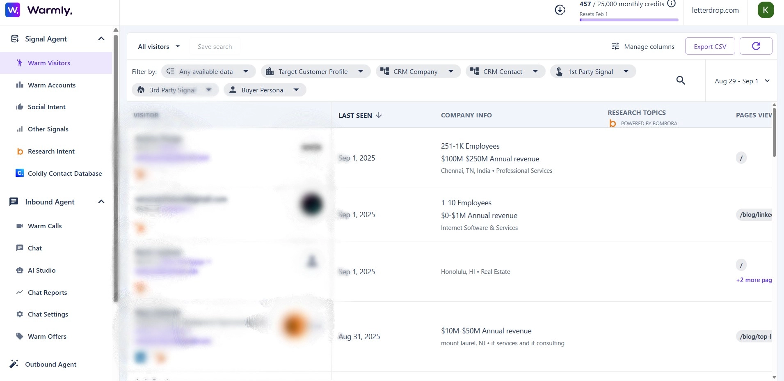Image resolution: width=784 pixels, height=381 pixels.
Task: Open Other Signals
Action: tap(48, 129)
